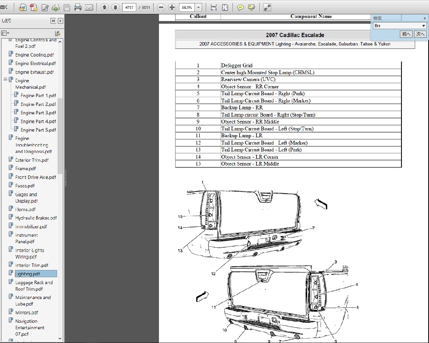Image resolution: width=429 pixels, height=343 pixels.
Task: Select the highlighted Lighting.pdf bookmark
Action: point(36,274)
